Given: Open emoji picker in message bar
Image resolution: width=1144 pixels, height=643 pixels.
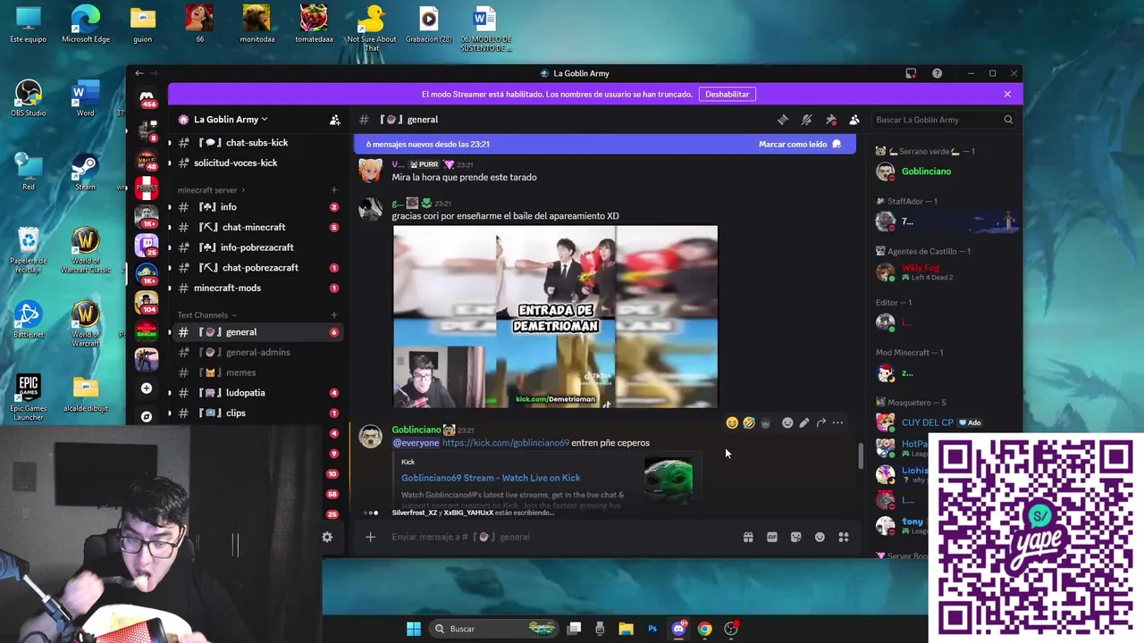Looking at the screenshot, I should [820, 537].
